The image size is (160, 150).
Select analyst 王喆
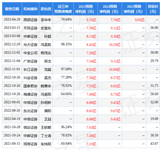(48, 119)
